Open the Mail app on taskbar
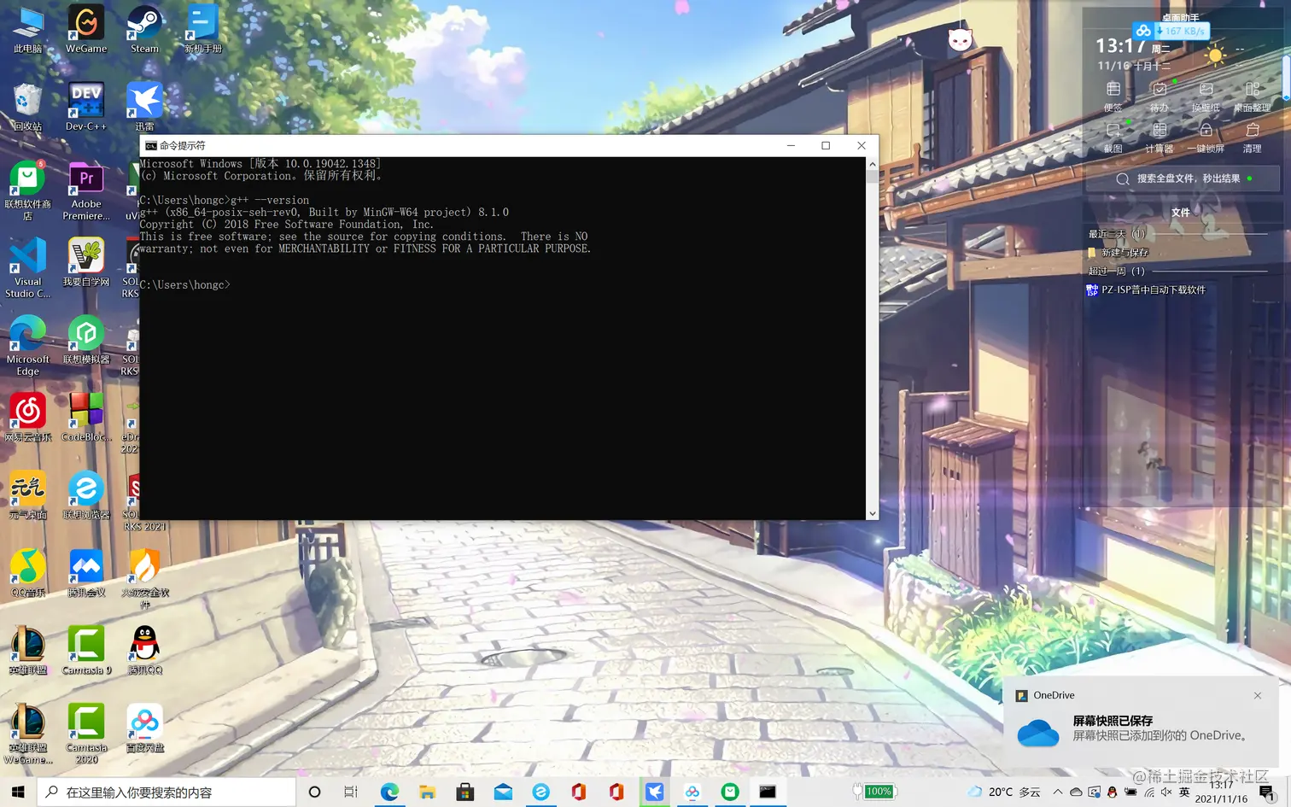This screenshot has height=807, width=1291. pos(504,792)
